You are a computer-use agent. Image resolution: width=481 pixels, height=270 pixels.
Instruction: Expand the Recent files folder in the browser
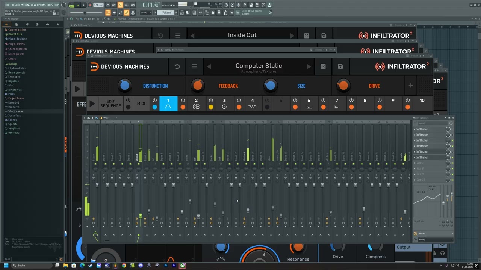tap(15, 34)
